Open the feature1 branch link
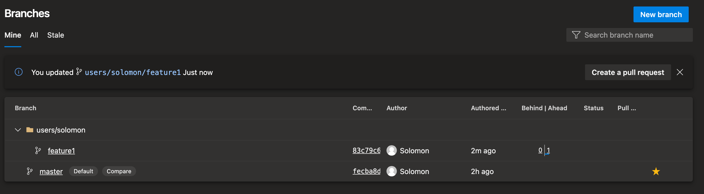704x194 pixels. (61, 151)
